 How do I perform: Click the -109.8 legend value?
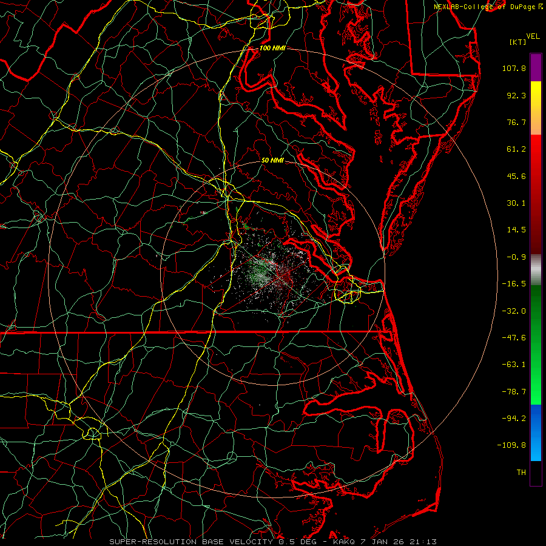click(511, 445)
